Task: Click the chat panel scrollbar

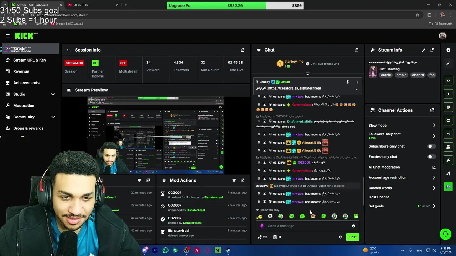Action: click(x=363, y=191)
